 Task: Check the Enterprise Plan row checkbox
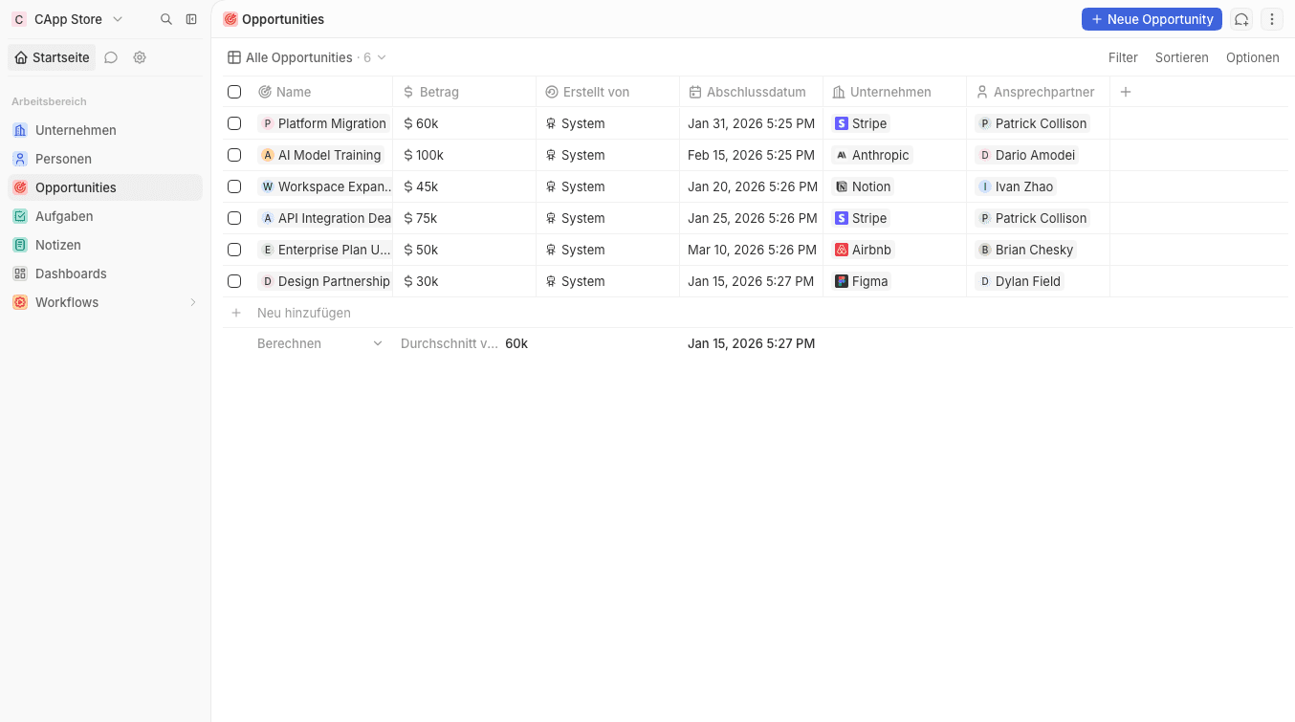pyautogui.click(x=234, y=250)
